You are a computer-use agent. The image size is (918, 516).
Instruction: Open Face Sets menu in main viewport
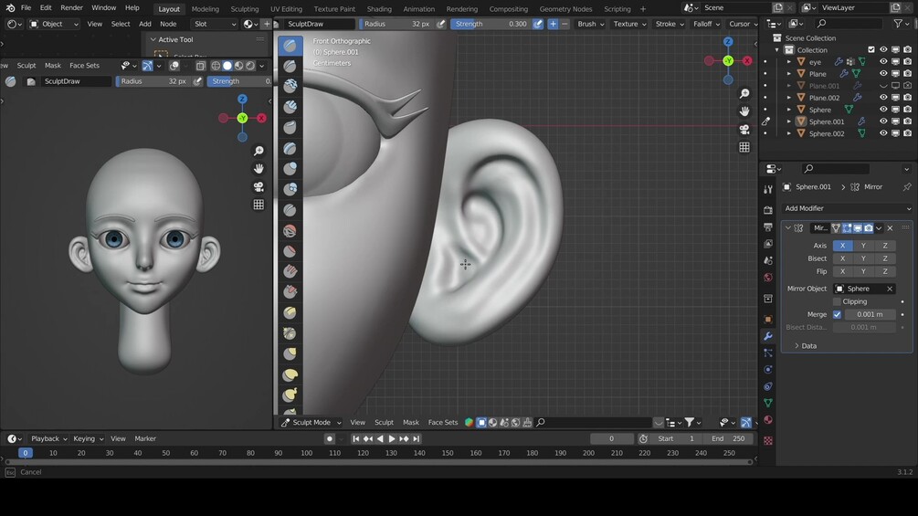(443, 423)
